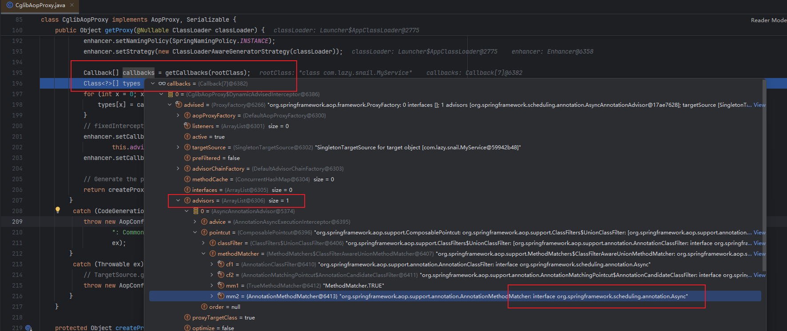Click the yellow lightbulb quick-fix icon
Image resolution: width=787 pixels, height=331 pixels.
click(58, 210)
